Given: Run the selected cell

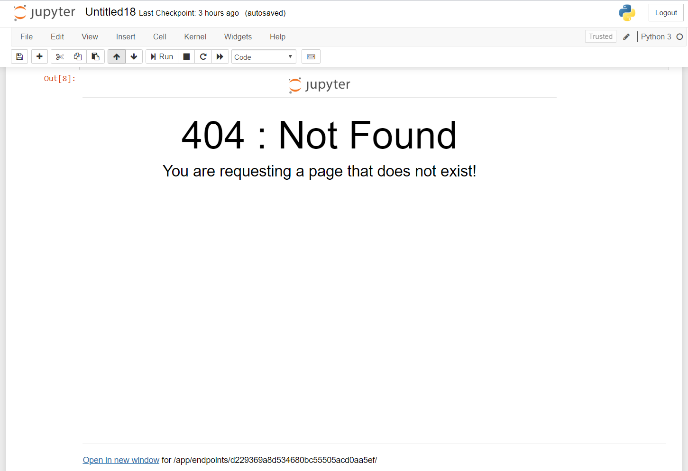Looking at the screenshot, I should [162, 56].
